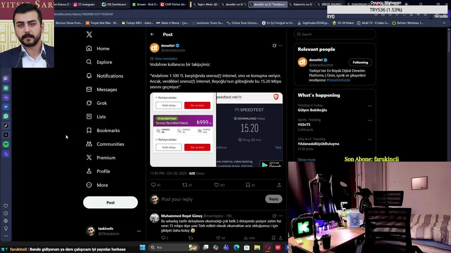
Task: Bookmark the post showing 29 bookmarks
Action: click(x=248, y=185)
